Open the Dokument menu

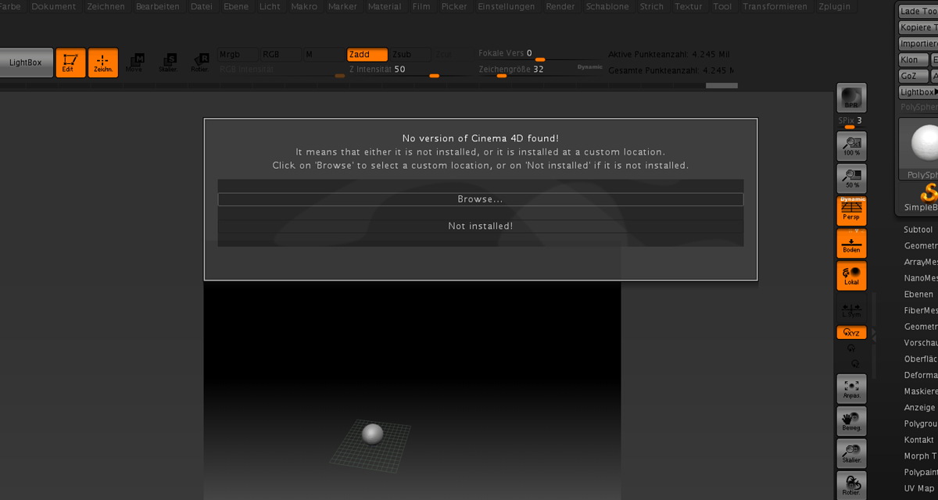[54, 6]
